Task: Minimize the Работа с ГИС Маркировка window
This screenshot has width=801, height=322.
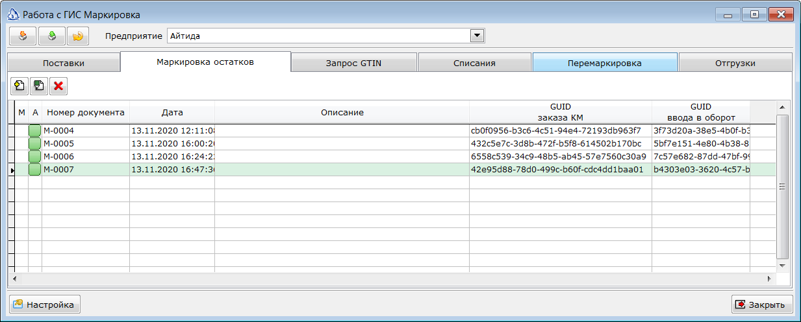Action: click(x=728, y=14)
